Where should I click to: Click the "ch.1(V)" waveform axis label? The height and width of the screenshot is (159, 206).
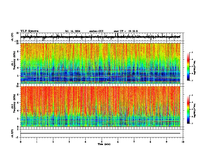[x=12, y=37]
